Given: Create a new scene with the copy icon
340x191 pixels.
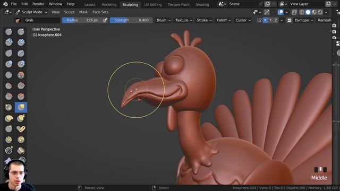Looking at the screenshot, I should tap(267, 4).
